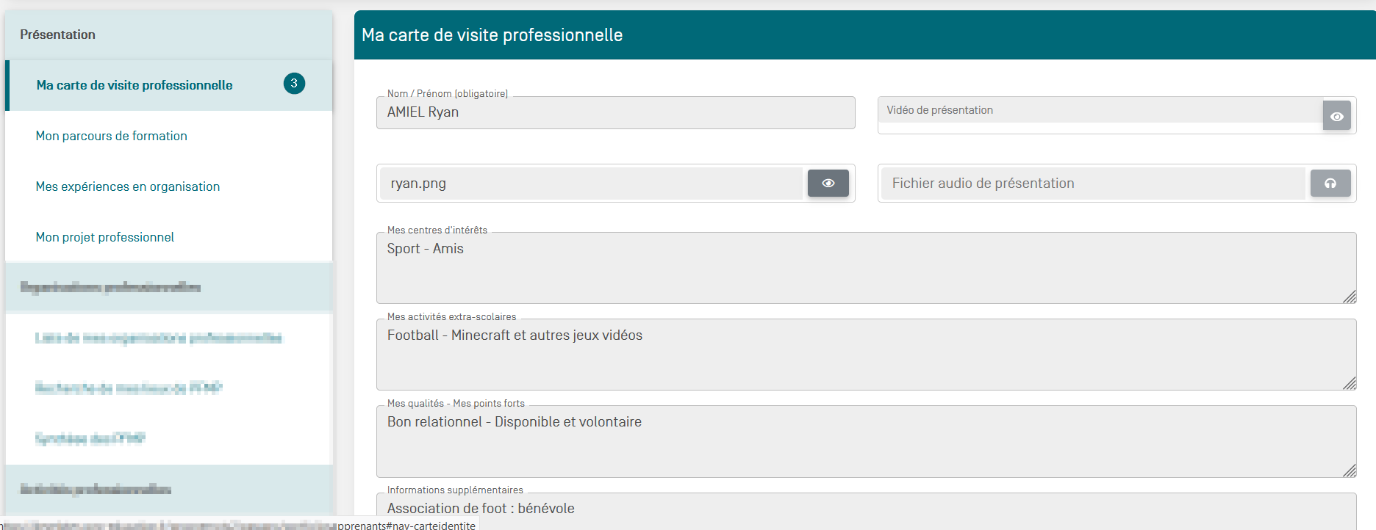Click the Fichier audio de présentation field

(1092, 184)
